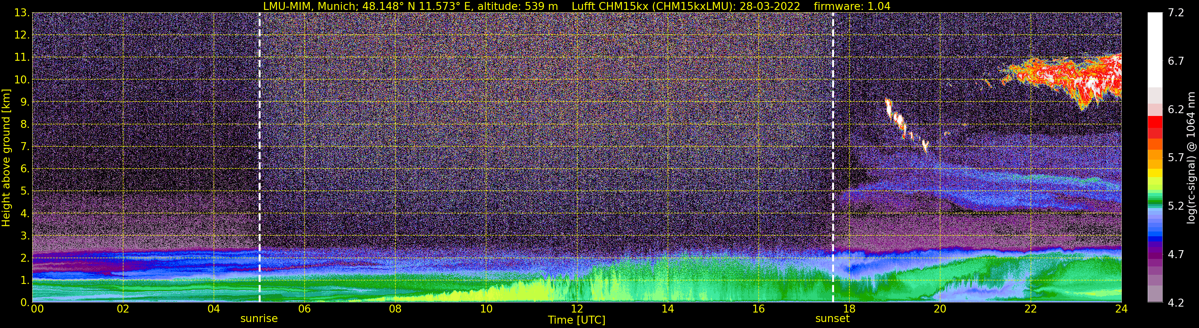Viewport: 1199px width, 328px height.
Task: Click the "Height above ground [km]" axis label
Action: pyautogui.click(x=6, y=158)
